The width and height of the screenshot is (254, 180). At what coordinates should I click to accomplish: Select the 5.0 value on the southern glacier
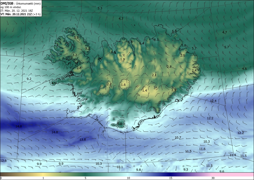pyautogui.click(x=120, y=124)
